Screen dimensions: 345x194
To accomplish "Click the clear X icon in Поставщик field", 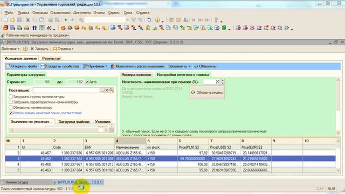I will [107, 90].
